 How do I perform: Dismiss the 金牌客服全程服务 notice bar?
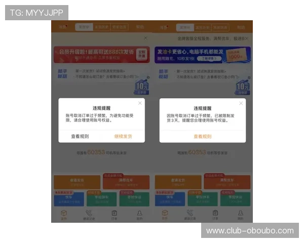click(247, 38)
